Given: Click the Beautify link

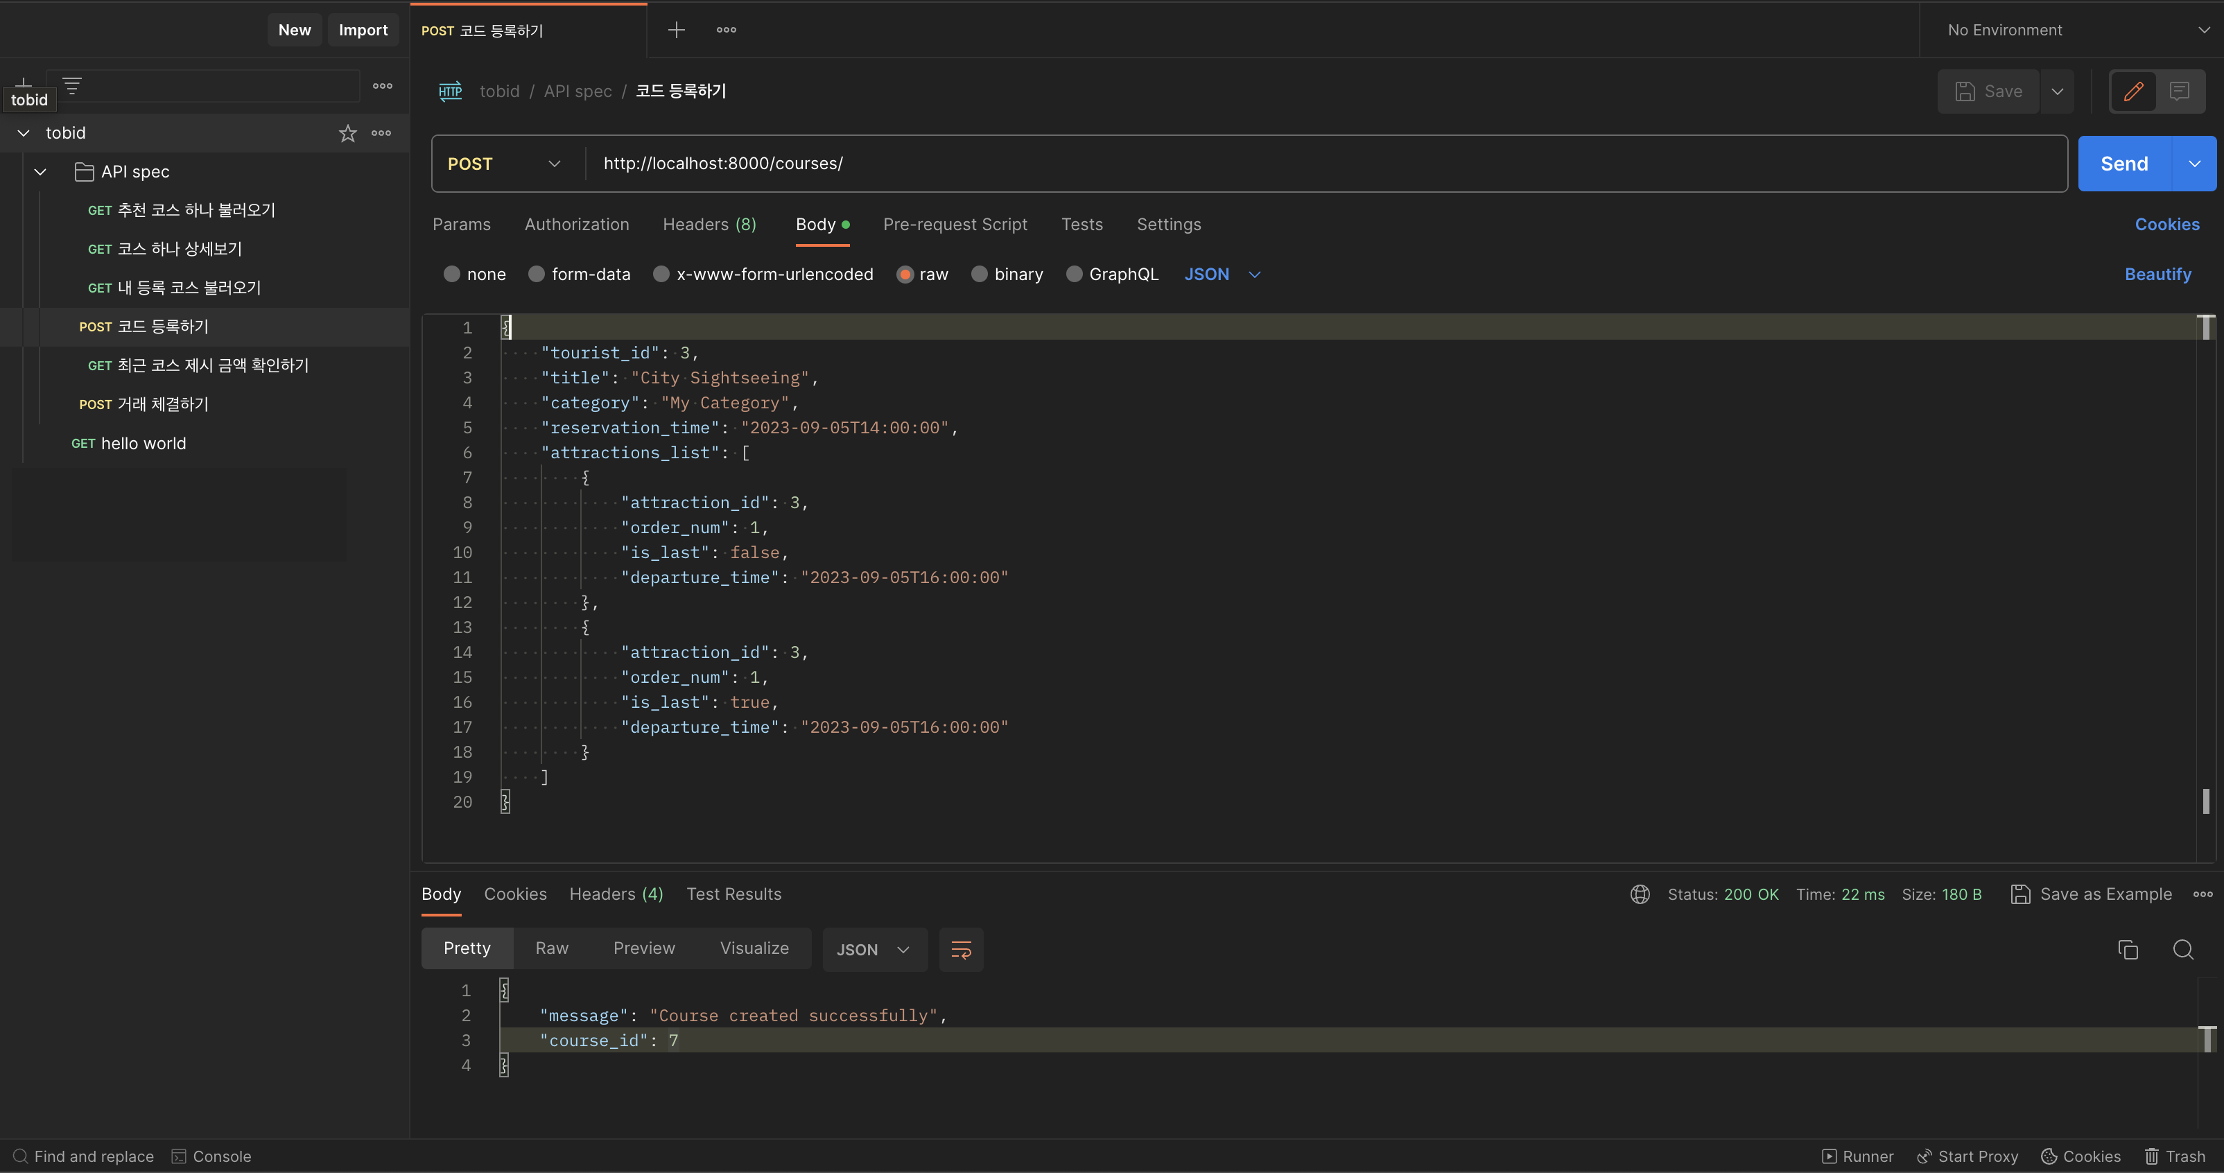Looking at the screenshot, I should [2157, 275].
